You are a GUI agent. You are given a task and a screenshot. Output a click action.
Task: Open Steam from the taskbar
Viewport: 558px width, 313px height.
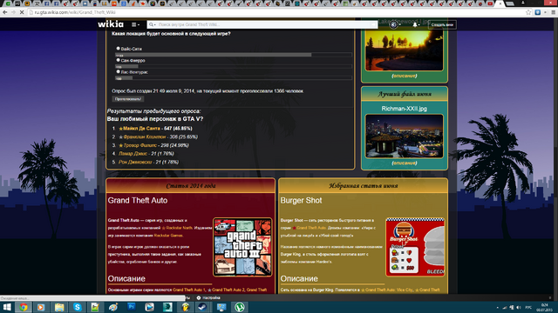click(203, 307)
